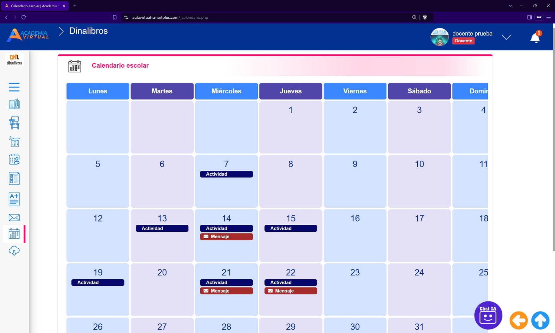Click the calendar search icon in sidebar

click(x=14, y=160)
